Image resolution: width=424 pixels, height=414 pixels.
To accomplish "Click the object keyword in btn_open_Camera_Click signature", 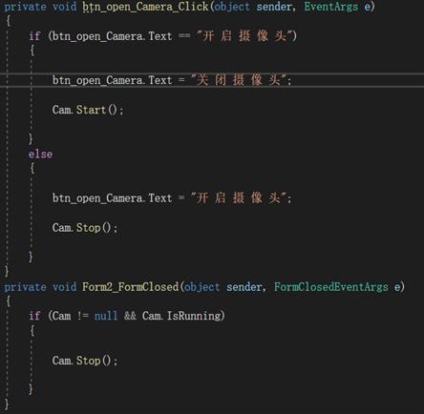I will 232,7.
